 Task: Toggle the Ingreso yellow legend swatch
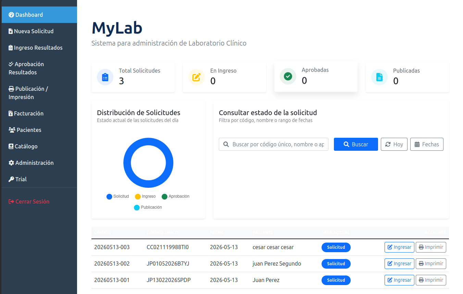tap(138, 197)
